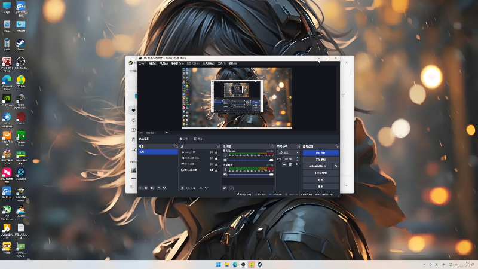
Task: Toggle visibility eye of second source row
Action: pyautogui.click(x=212, y=158)
